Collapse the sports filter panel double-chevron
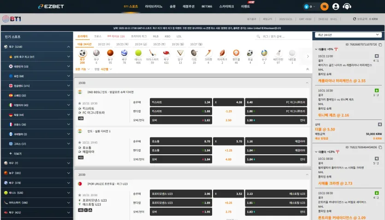 click(x=308, y=69)
